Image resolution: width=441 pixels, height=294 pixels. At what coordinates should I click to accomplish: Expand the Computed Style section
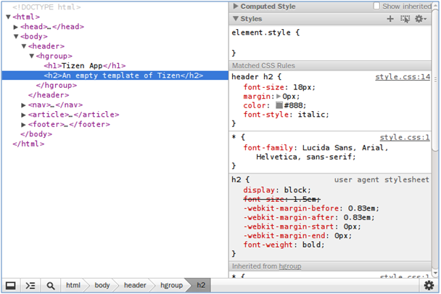pyautogui.click(x=236, y=7)
